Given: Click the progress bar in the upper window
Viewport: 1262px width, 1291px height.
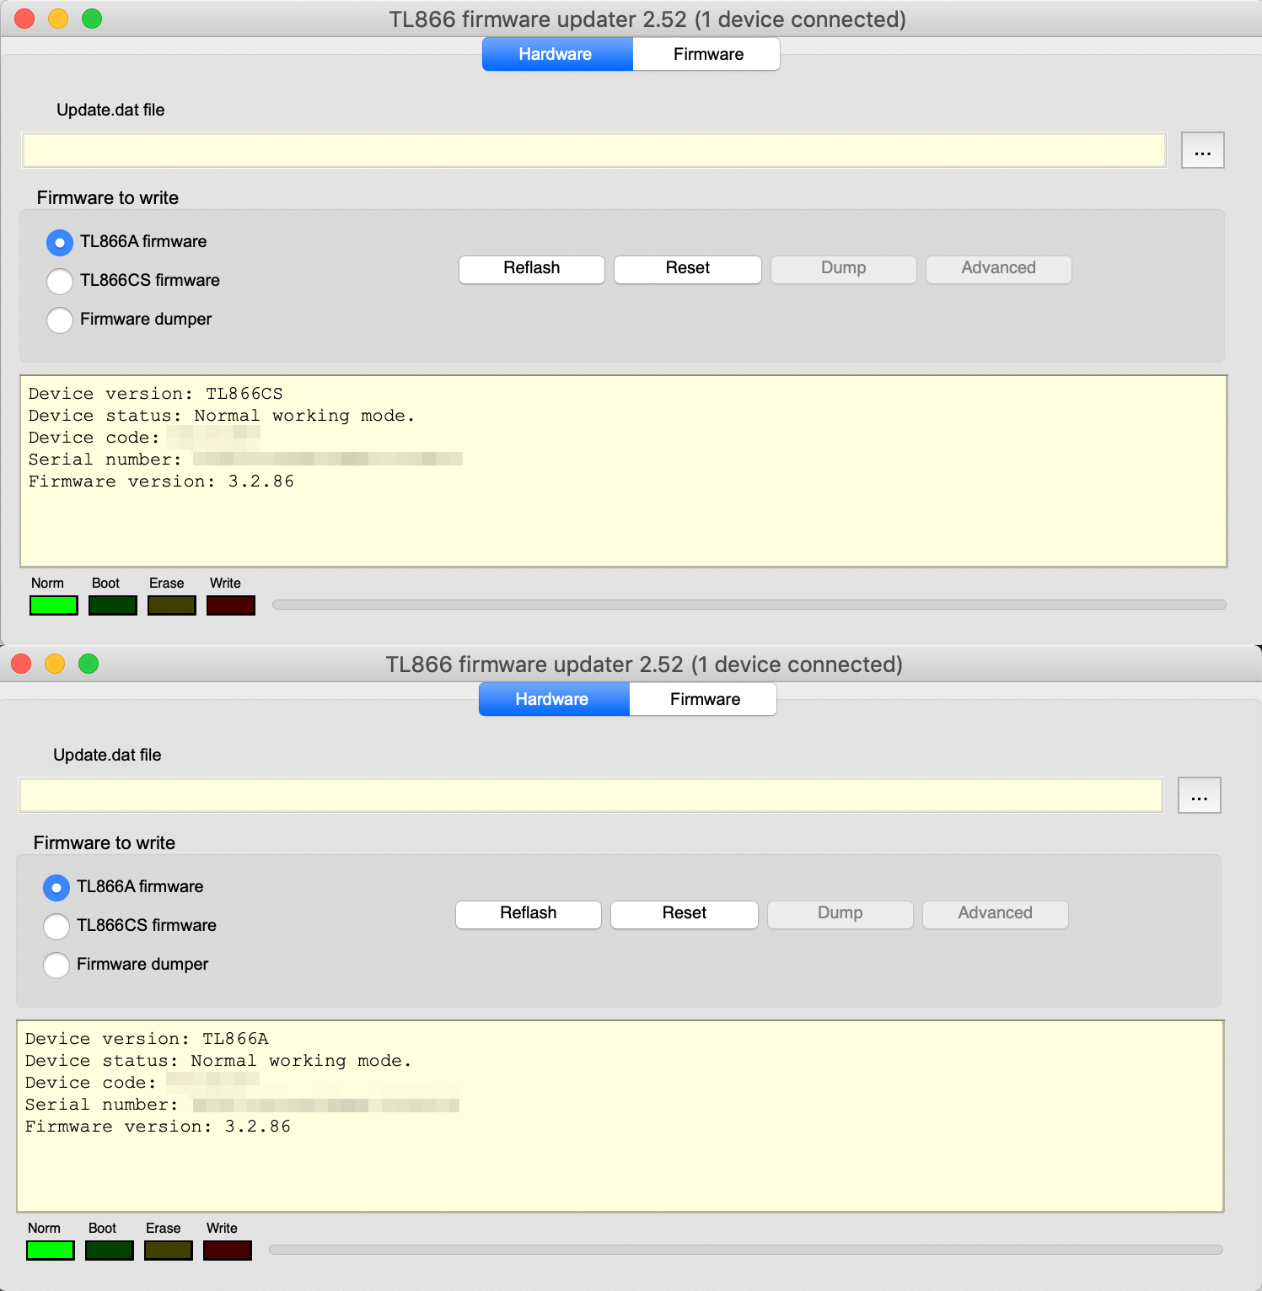Looking at the screenshot, I should tap(749, 605).
